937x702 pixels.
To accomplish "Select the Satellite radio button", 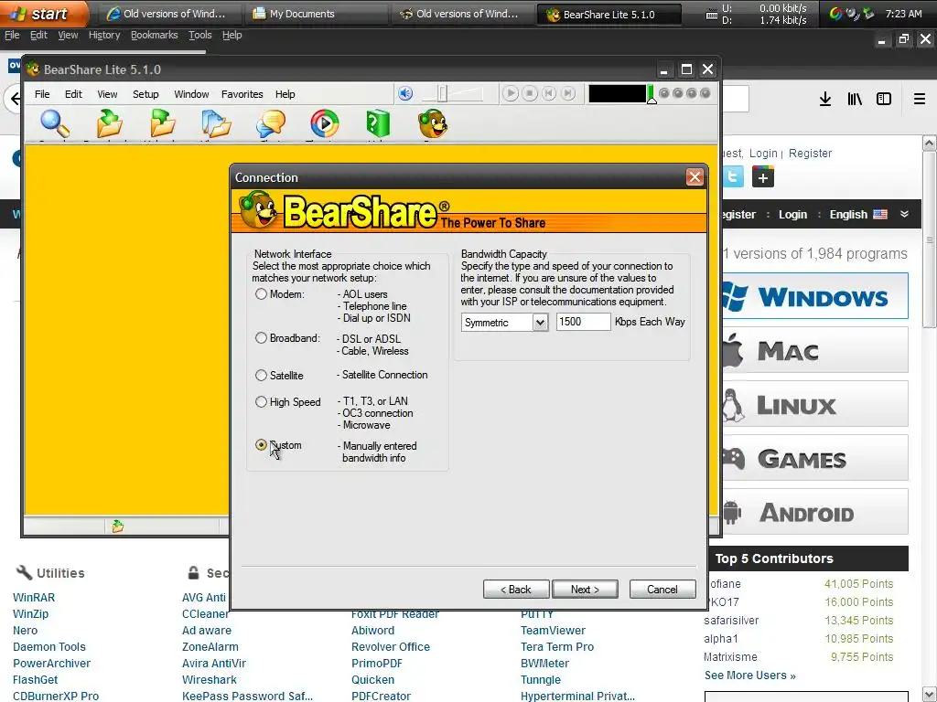I will [x=261, y=376].
